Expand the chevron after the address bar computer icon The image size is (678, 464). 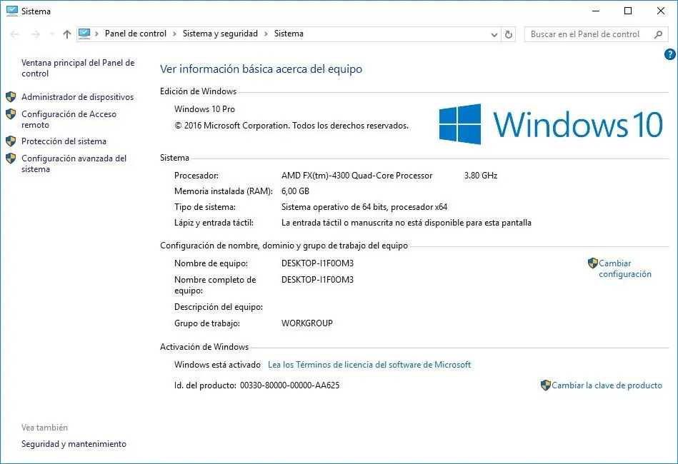pos(97,34)
